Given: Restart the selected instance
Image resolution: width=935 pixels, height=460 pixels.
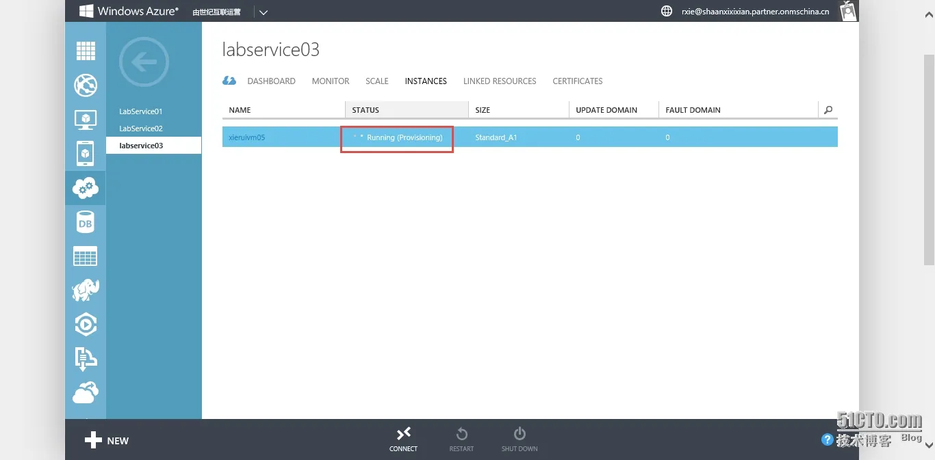Looking at the screenshot, I should 461,439.
